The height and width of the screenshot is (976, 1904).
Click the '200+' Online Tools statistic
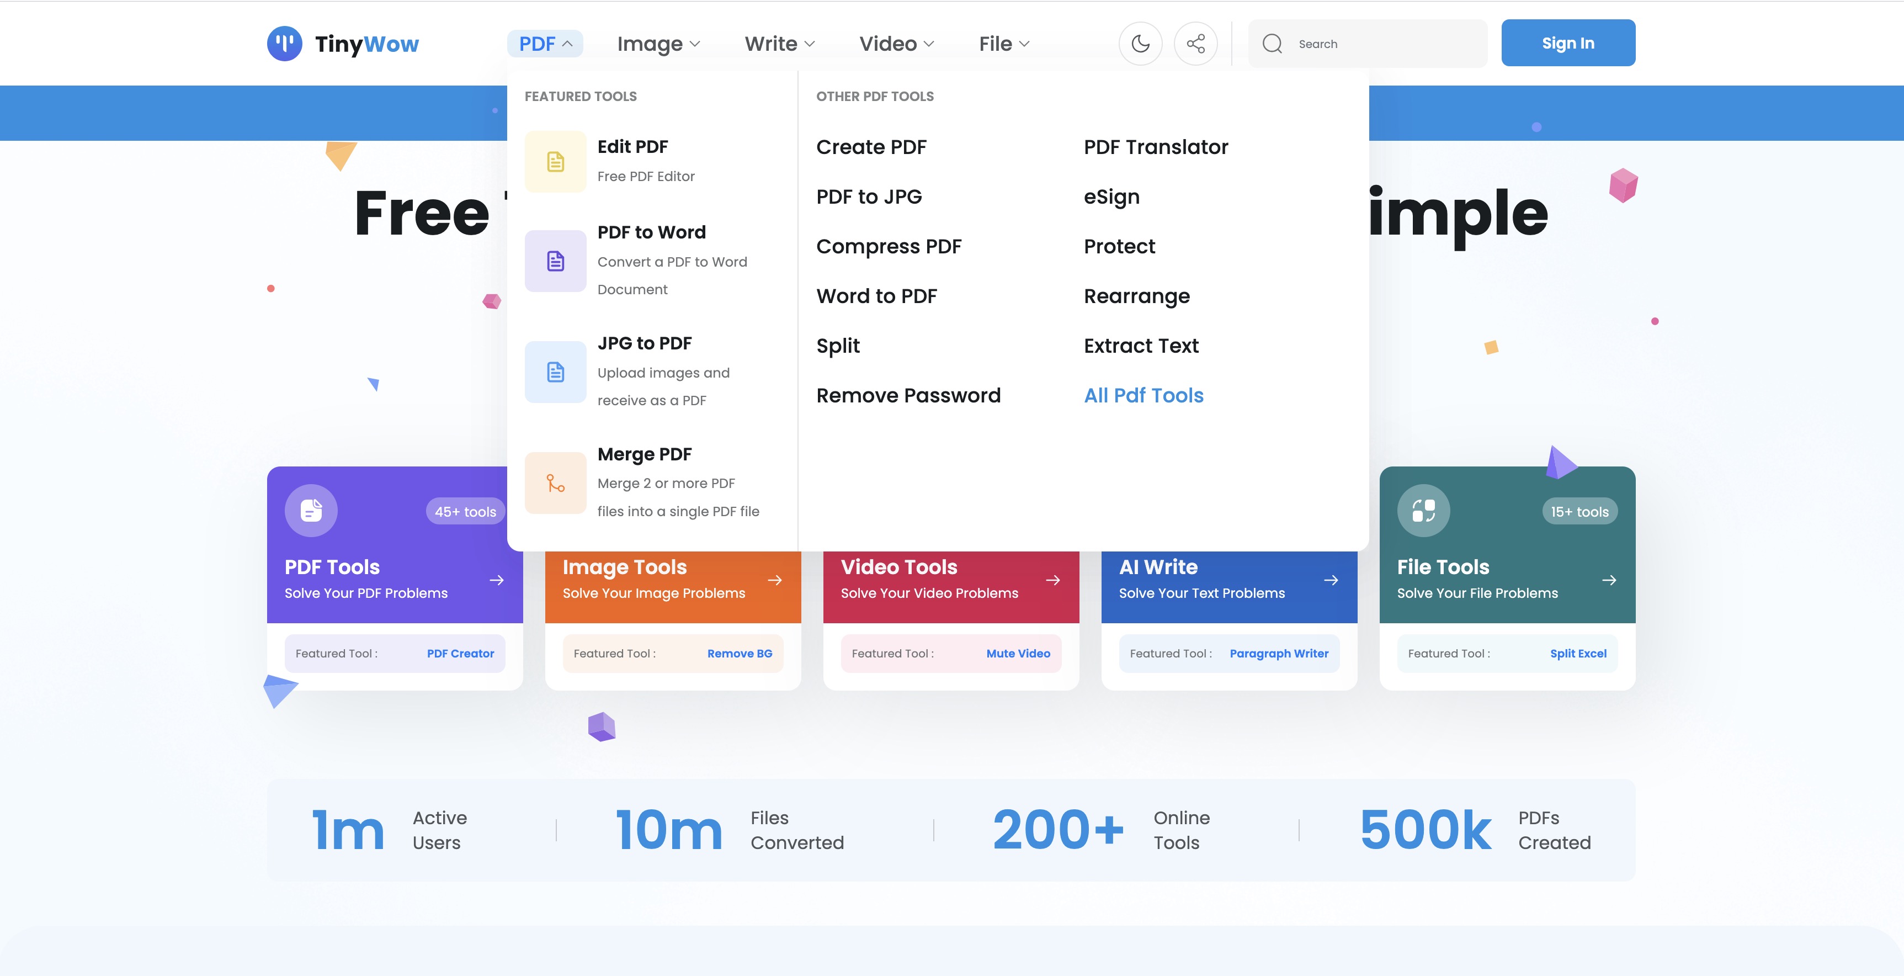pos(1058,830)
